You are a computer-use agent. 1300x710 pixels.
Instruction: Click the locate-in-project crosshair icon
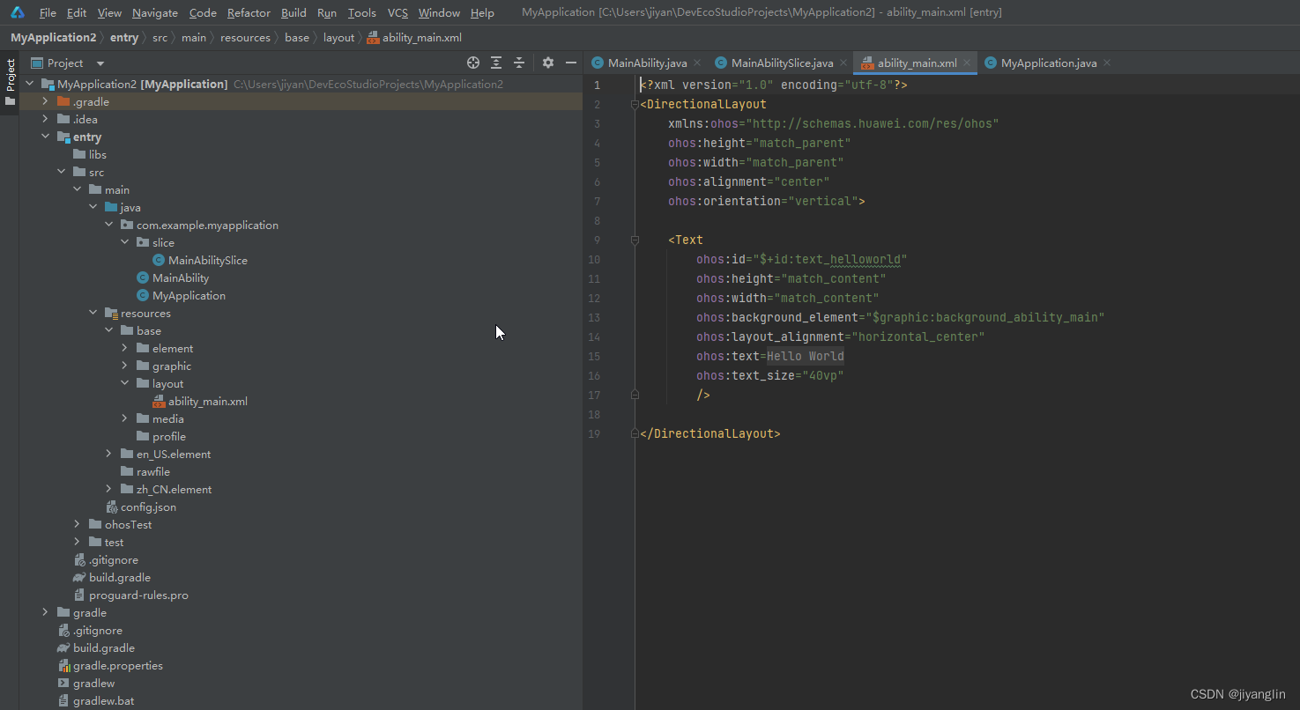(473, 63)
